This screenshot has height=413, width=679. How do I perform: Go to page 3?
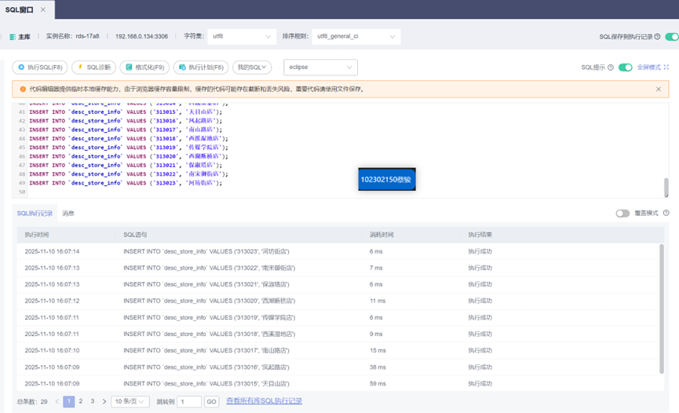(93, 402)
